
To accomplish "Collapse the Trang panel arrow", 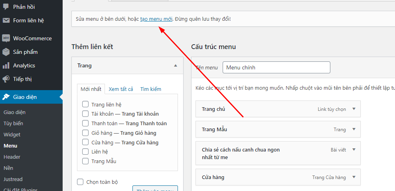I will pyautogui.click(x=175, y=65).
